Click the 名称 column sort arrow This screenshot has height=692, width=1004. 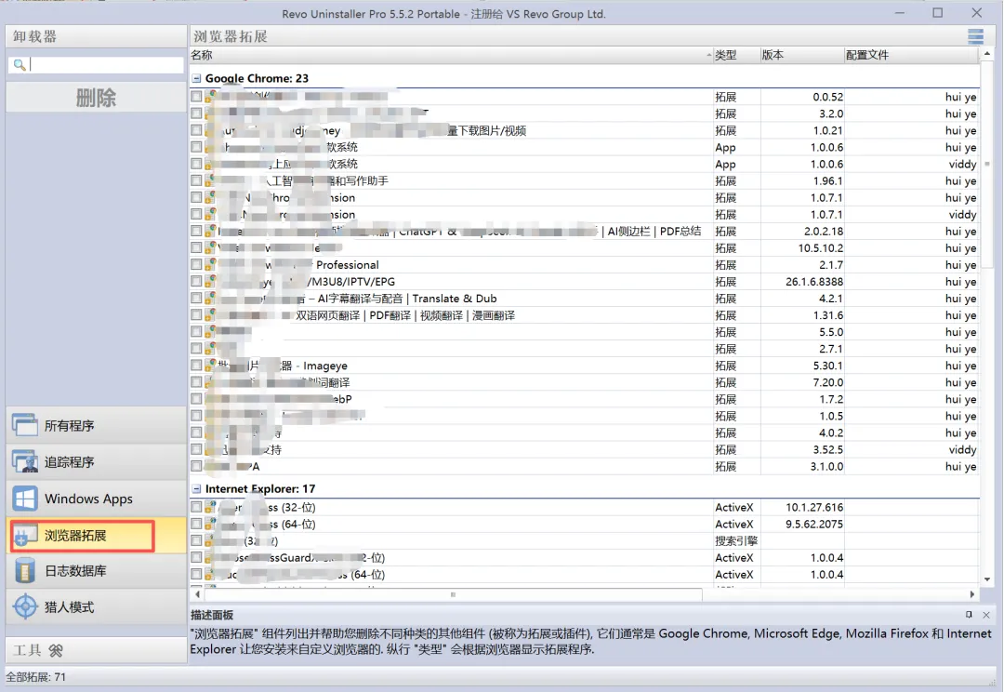[x=708, y=55]
